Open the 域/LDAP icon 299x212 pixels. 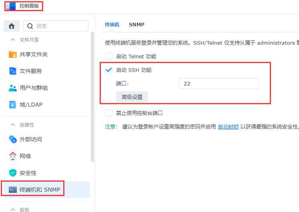coord(13,105)
